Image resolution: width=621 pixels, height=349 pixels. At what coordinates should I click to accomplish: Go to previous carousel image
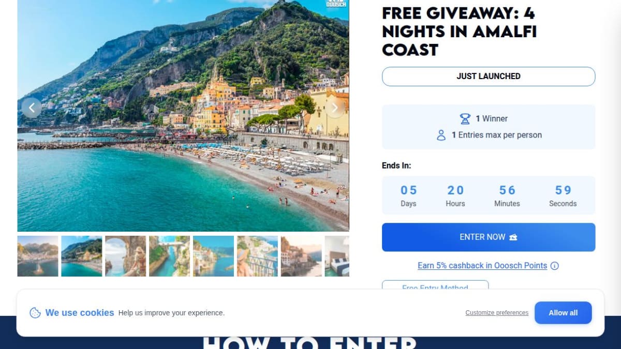point(32,108)
